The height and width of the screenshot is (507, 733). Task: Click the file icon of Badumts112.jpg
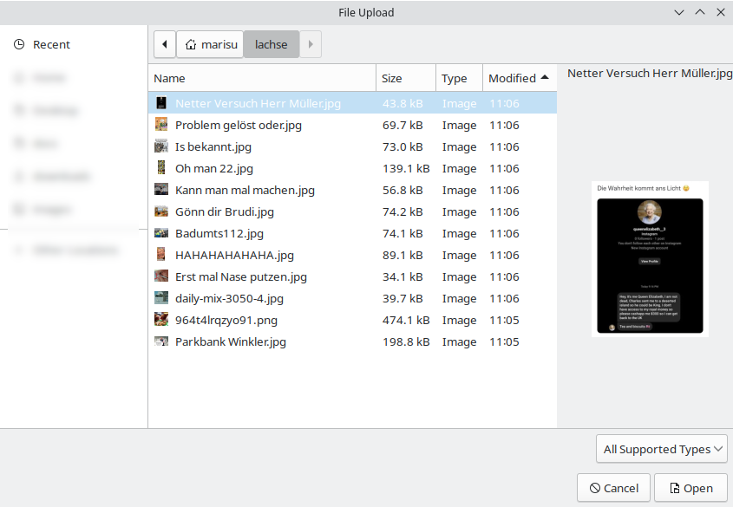point(161,233)
